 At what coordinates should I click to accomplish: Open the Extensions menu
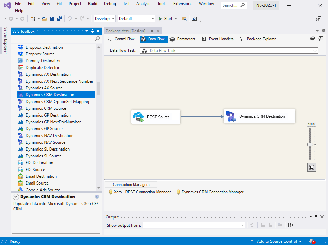click(x=183, y=4)
